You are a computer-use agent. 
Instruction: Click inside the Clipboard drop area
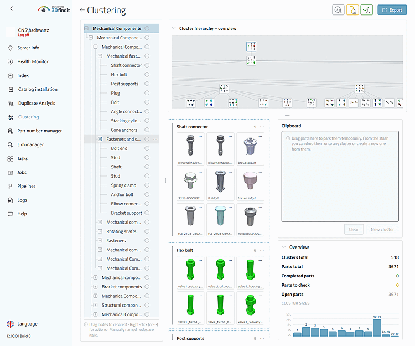tap(340, 176)
